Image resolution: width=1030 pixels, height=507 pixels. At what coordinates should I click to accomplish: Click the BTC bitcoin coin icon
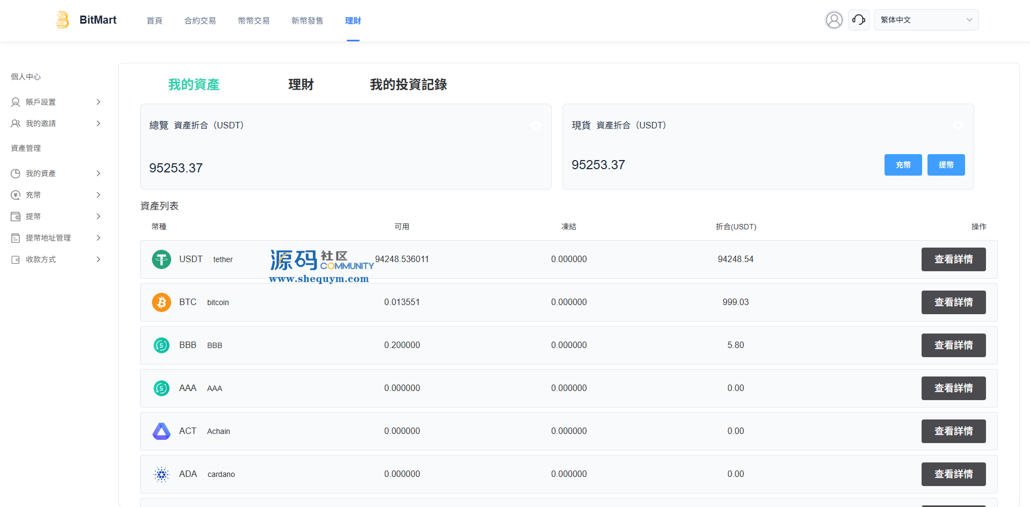pos(161,302)
